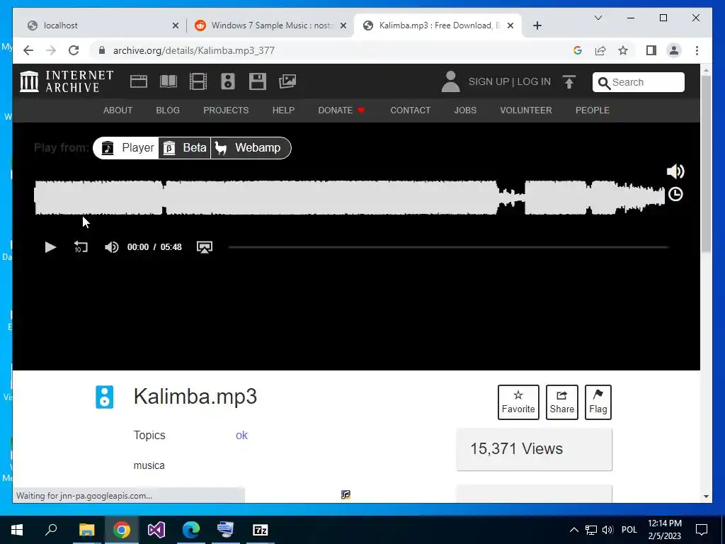The width and height of the screenshot is (725, 544).
Task: Open the DONATE link
Action: pos(341,110)
